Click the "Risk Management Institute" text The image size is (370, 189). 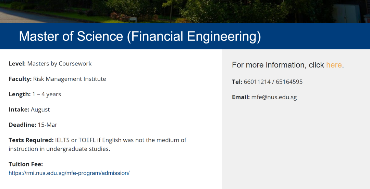coord(70,79)
